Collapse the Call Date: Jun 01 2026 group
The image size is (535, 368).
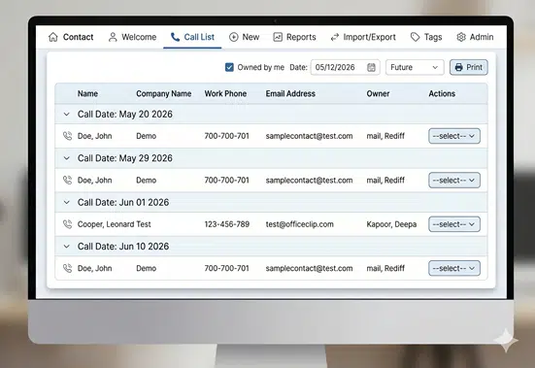[67, 202]
